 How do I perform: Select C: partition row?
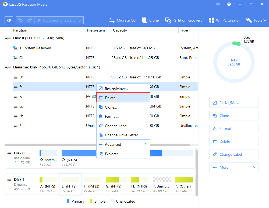(105, 58)
